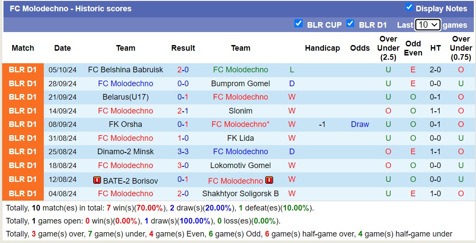Screen dimensions: 476x243
Task: Toggle the BLR D1 checkbox
Action: coord(350,24)
